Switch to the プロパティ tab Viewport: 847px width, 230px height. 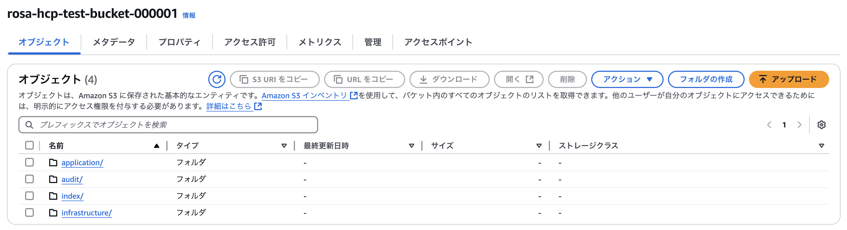point(180,42)
